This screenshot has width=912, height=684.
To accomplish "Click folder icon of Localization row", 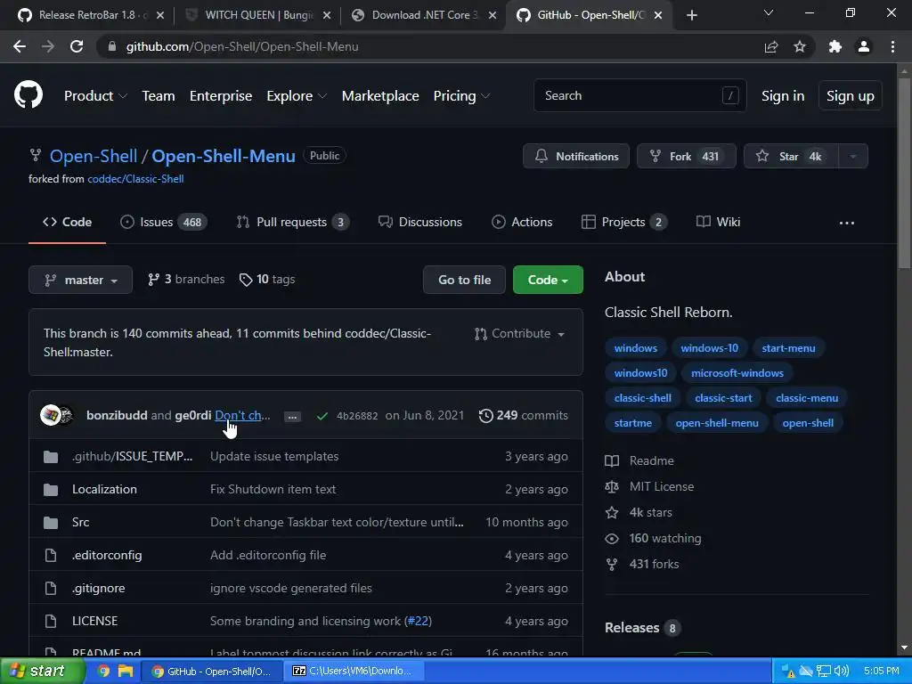I will coord(51,490).
